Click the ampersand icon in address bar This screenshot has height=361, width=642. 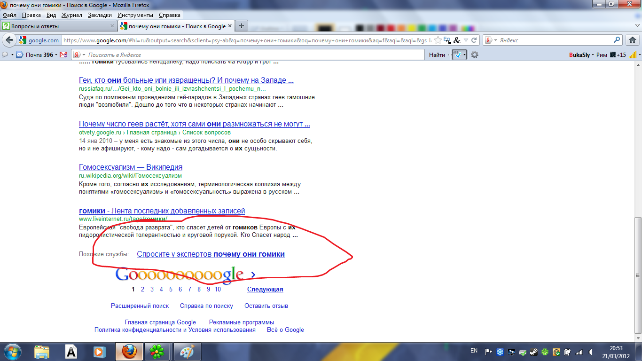(457, 40)
